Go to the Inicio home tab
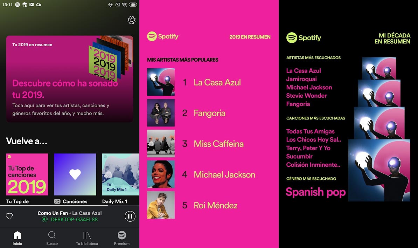418x248 pixels. 17,238
